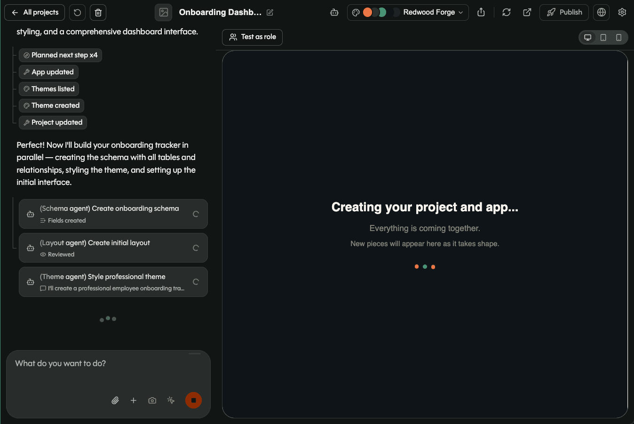The width and height of the screenshot is (634, 424).
Task: Click the share/export icon
Action: click(481, 12)
